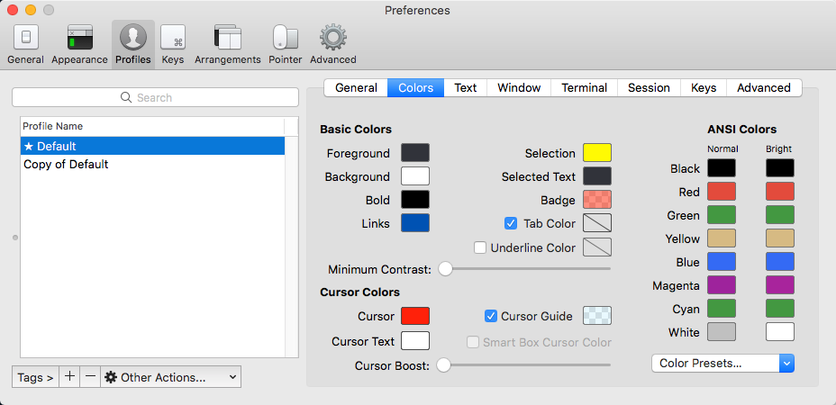The height and width of the screenshot is (405, 836).
Task: Open the Pointer preferences icon
Action: pos(285,38)
